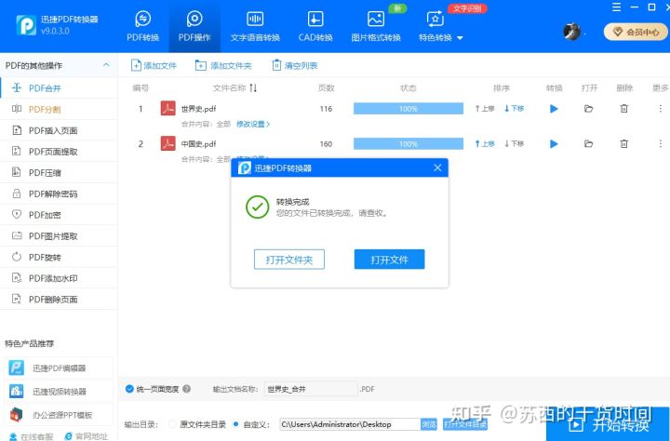The image size is (670, 441).
Task: Open the 图片格式转换 tab
Action: pyautogui.click(x=376, y=26)
